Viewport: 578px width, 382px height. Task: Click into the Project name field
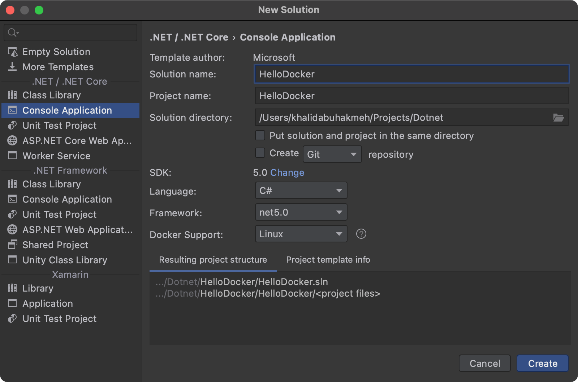click(411, 96)
